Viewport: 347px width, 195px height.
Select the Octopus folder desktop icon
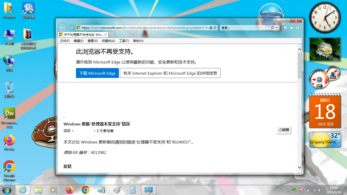[x=9, y=10]
